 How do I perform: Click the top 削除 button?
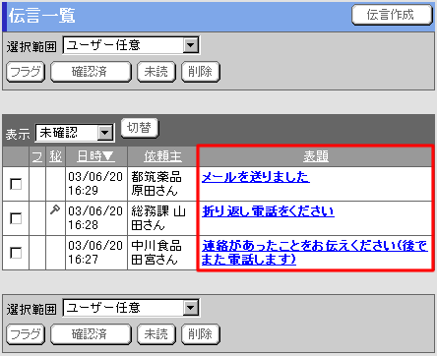(201, 72)
